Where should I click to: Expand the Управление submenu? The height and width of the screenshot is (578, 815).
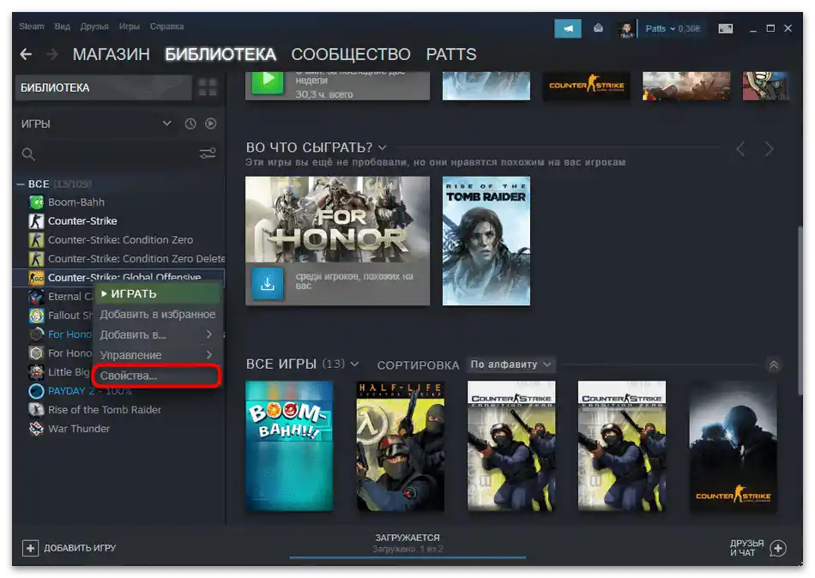158,355
